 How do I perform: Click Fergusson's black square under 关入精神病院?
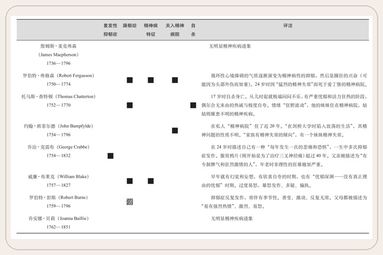[x=175, y=80]
